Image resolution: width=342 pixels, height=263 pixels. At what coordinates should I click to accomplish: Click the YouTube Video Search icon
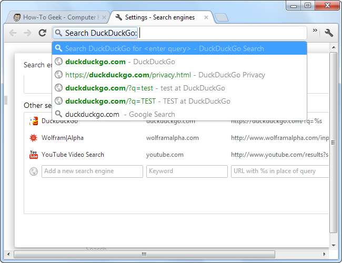pyautogui.click(x=34, y=155)
